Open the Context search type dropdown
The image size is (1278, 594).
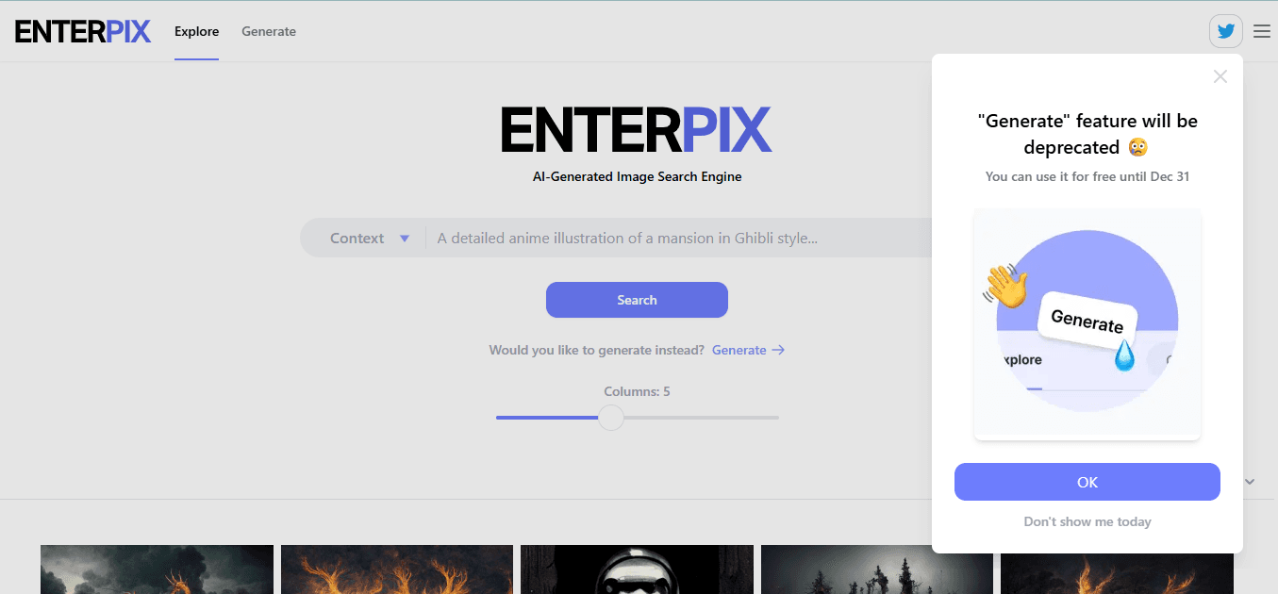pyautogui.click(x=368, y=238)
